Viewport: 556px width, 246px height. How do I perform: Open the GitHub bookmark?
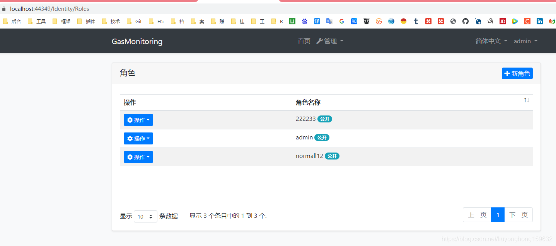465,21
